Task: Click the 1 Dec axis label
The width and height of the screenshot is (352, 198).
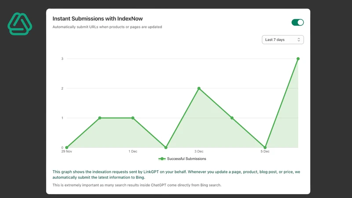Action: pos(133,151)
